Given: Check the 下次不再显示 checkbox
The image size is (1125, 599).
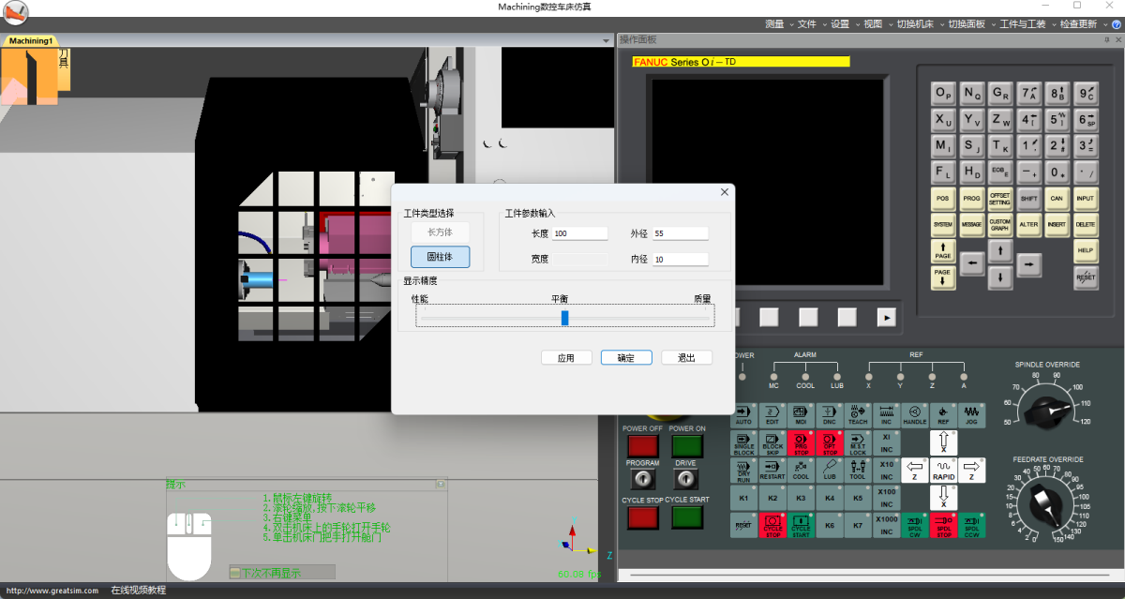Looking at the screenshot, I should click(235, 573).
